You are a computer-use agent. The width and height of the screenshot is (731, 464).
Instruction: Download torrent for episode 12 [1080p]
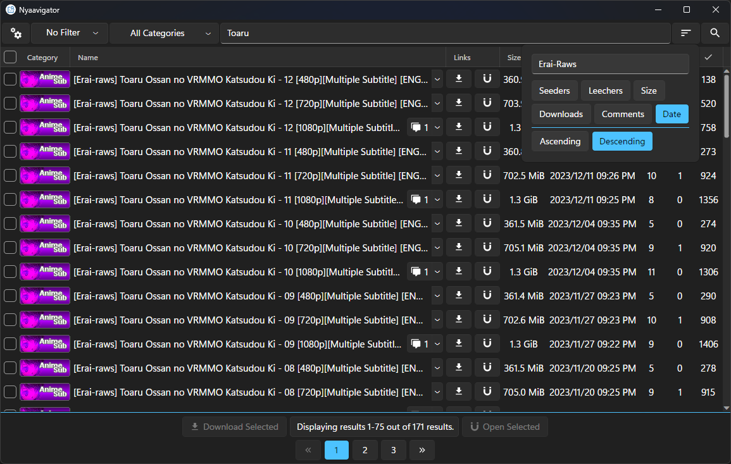pyautogui.click(x=459, y=127)
